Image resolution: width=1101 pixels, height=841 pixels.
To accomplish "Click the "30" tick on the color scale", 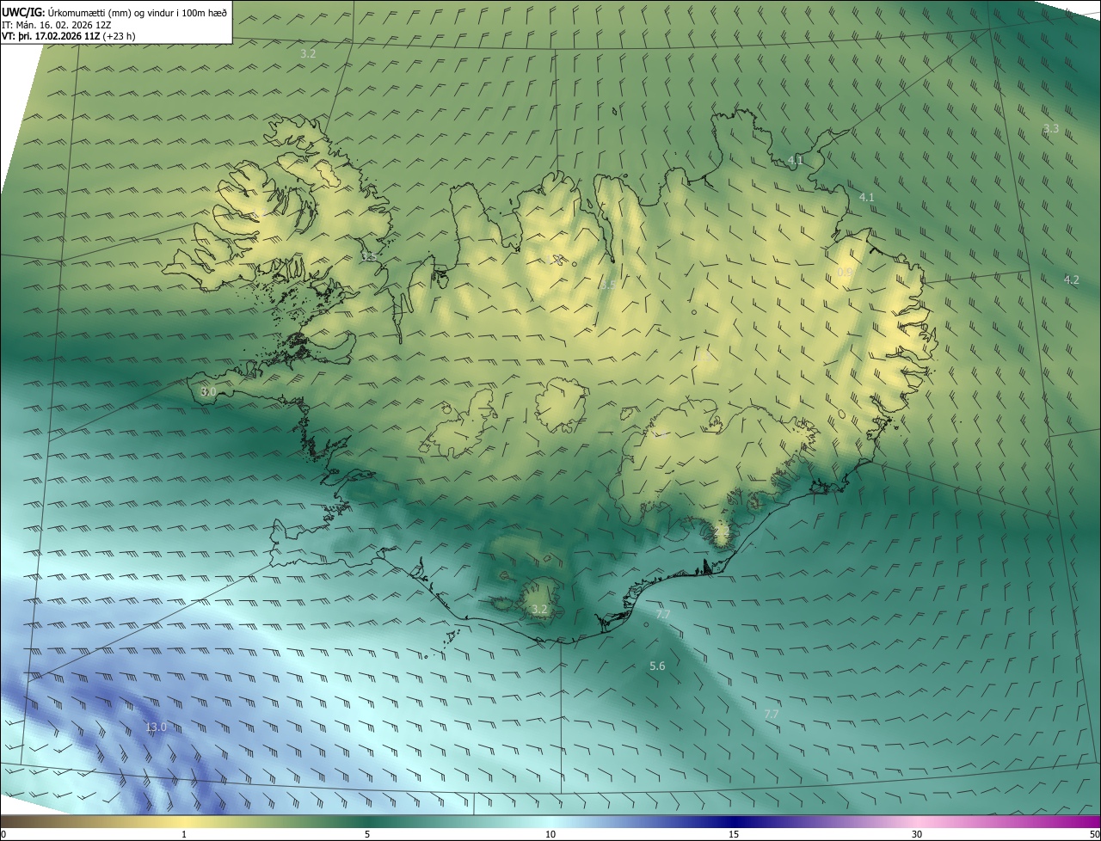I will pyautogui.click(x=917, y=834).
